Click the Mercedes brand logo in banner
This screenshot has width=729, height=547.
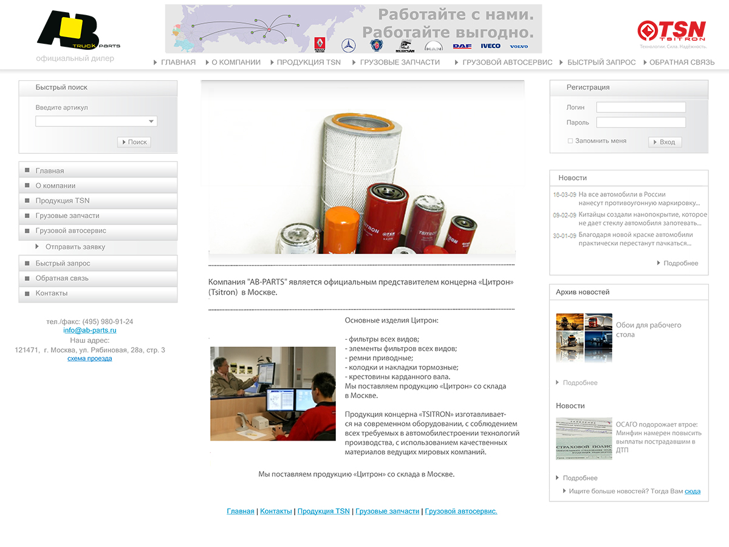[x=348, y=45]
